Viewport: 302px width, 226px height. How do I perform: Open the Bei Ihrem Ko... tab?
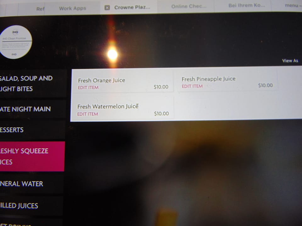pyautogui.click(x=247, y=5)
